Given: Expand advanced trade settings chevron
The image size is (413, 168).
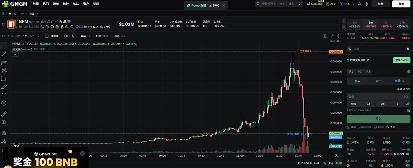Looking at the screenshot, I should (409, 127).
